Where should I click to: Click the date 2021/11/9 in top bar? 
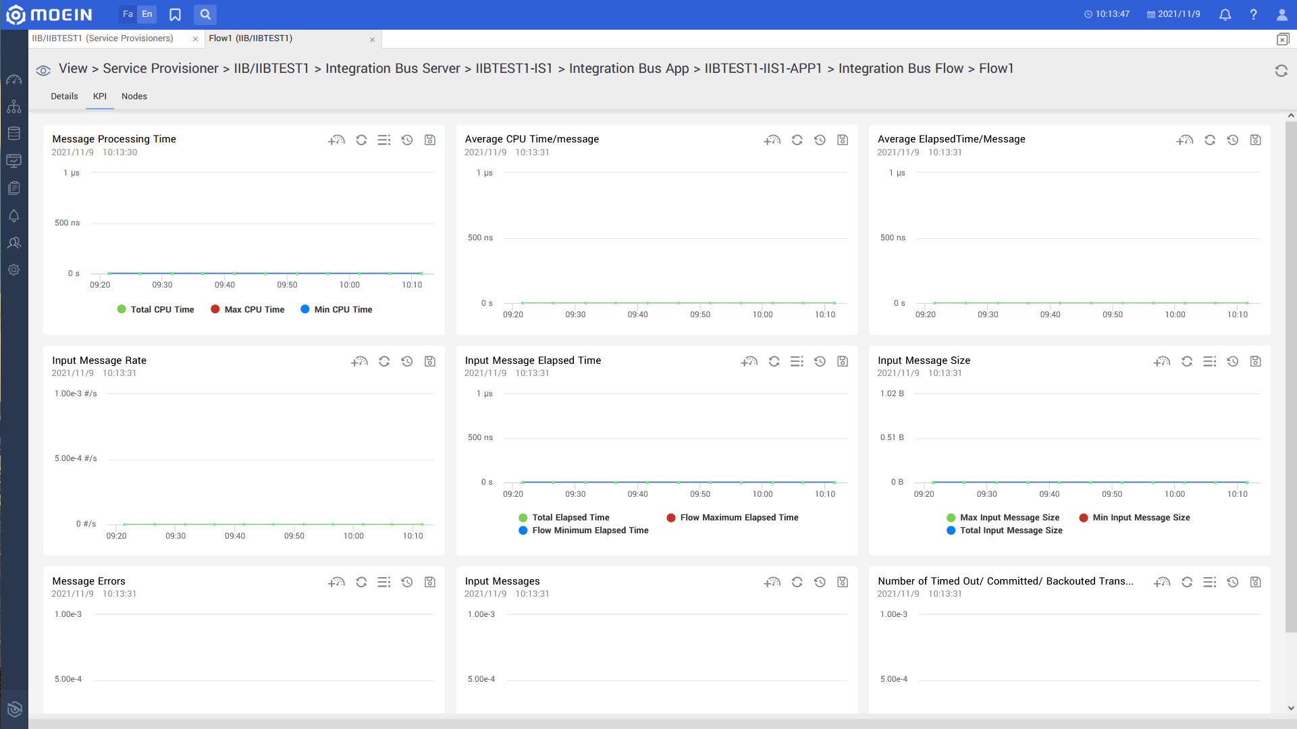(x=1173, y=14)
